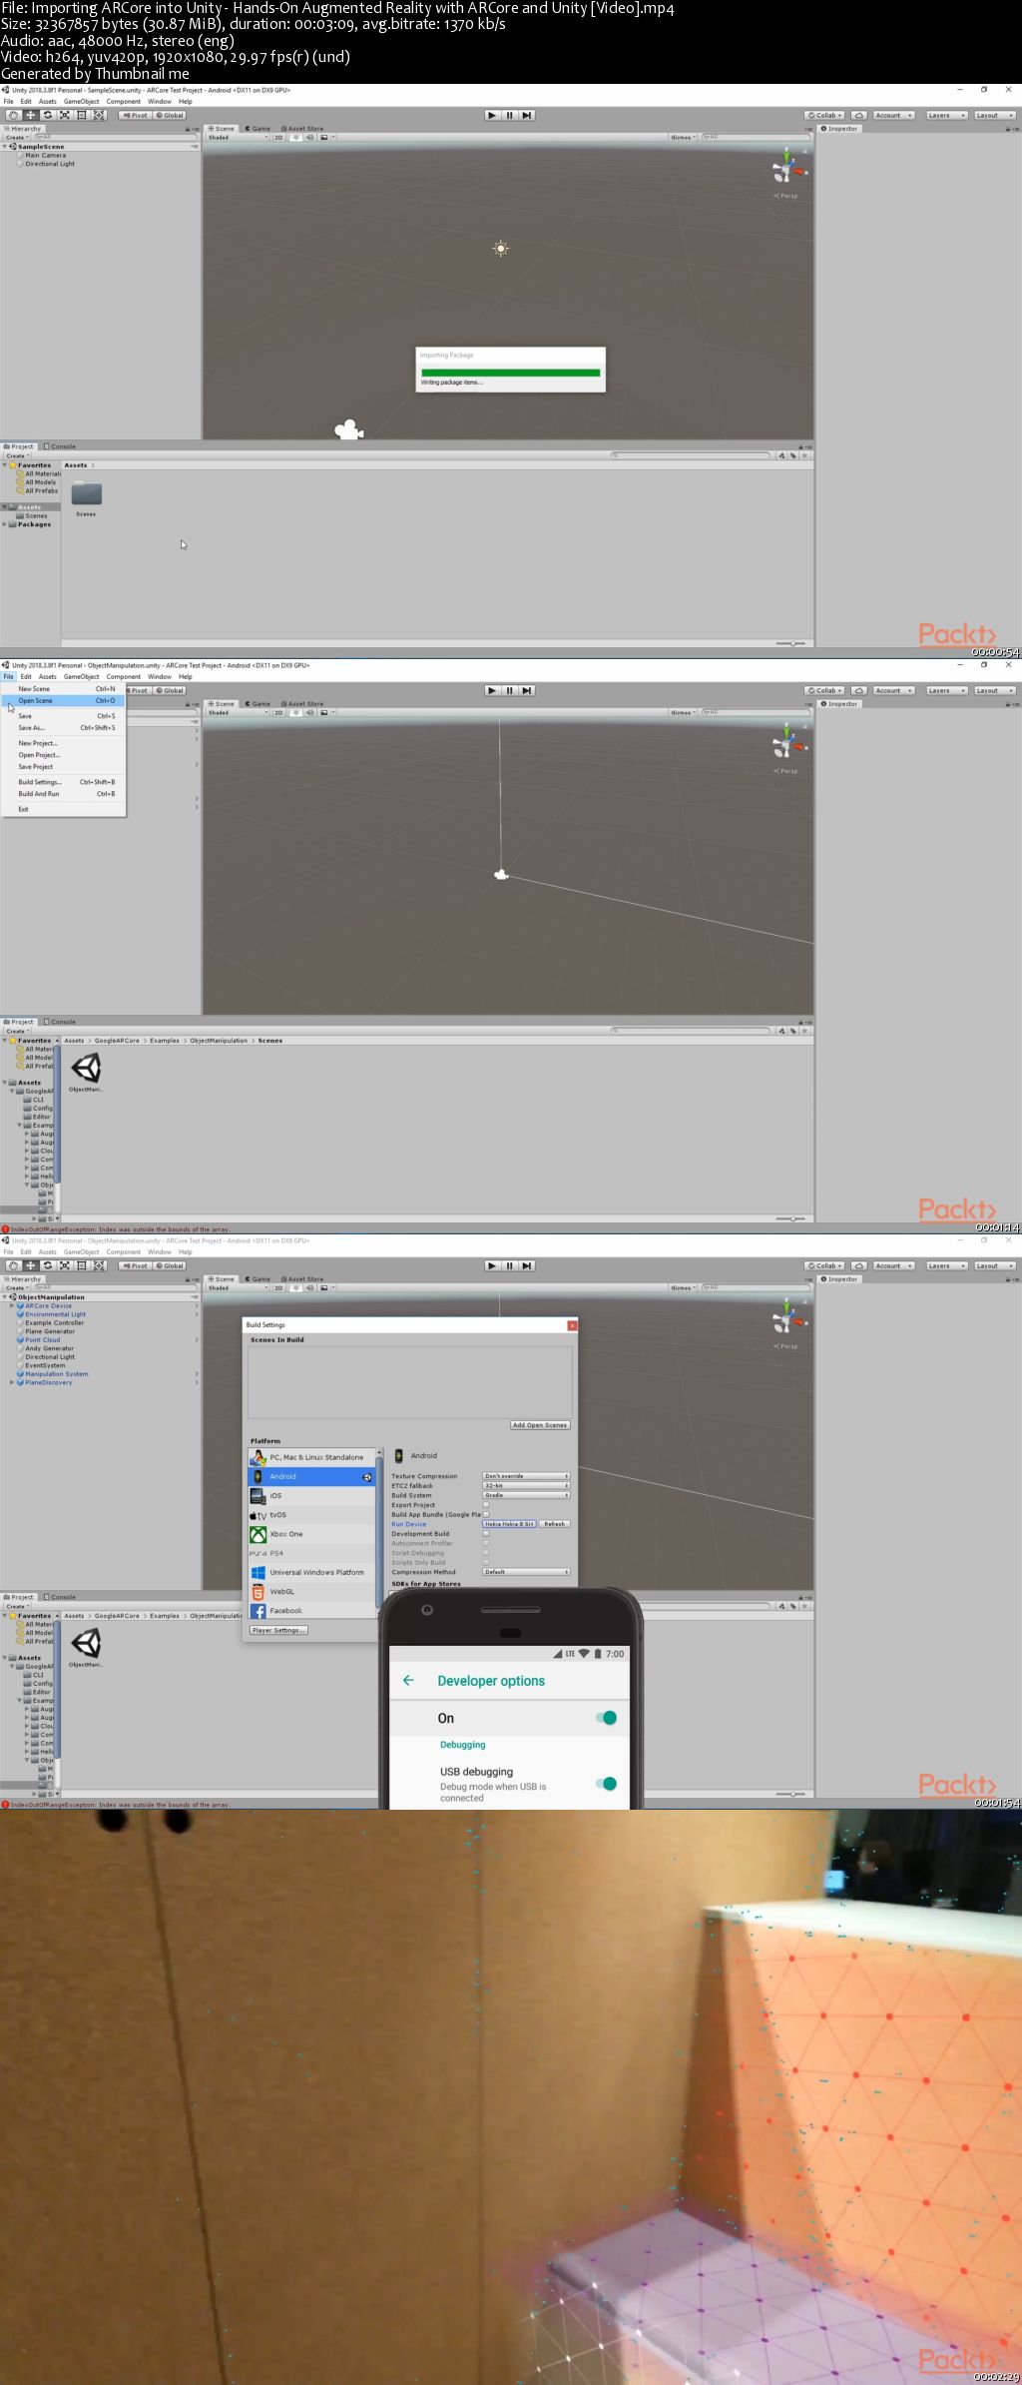Expand the Packages folder in the SampleScene frame
This screenshot has height=2385, width=1022.
click(x=5, y=524)
